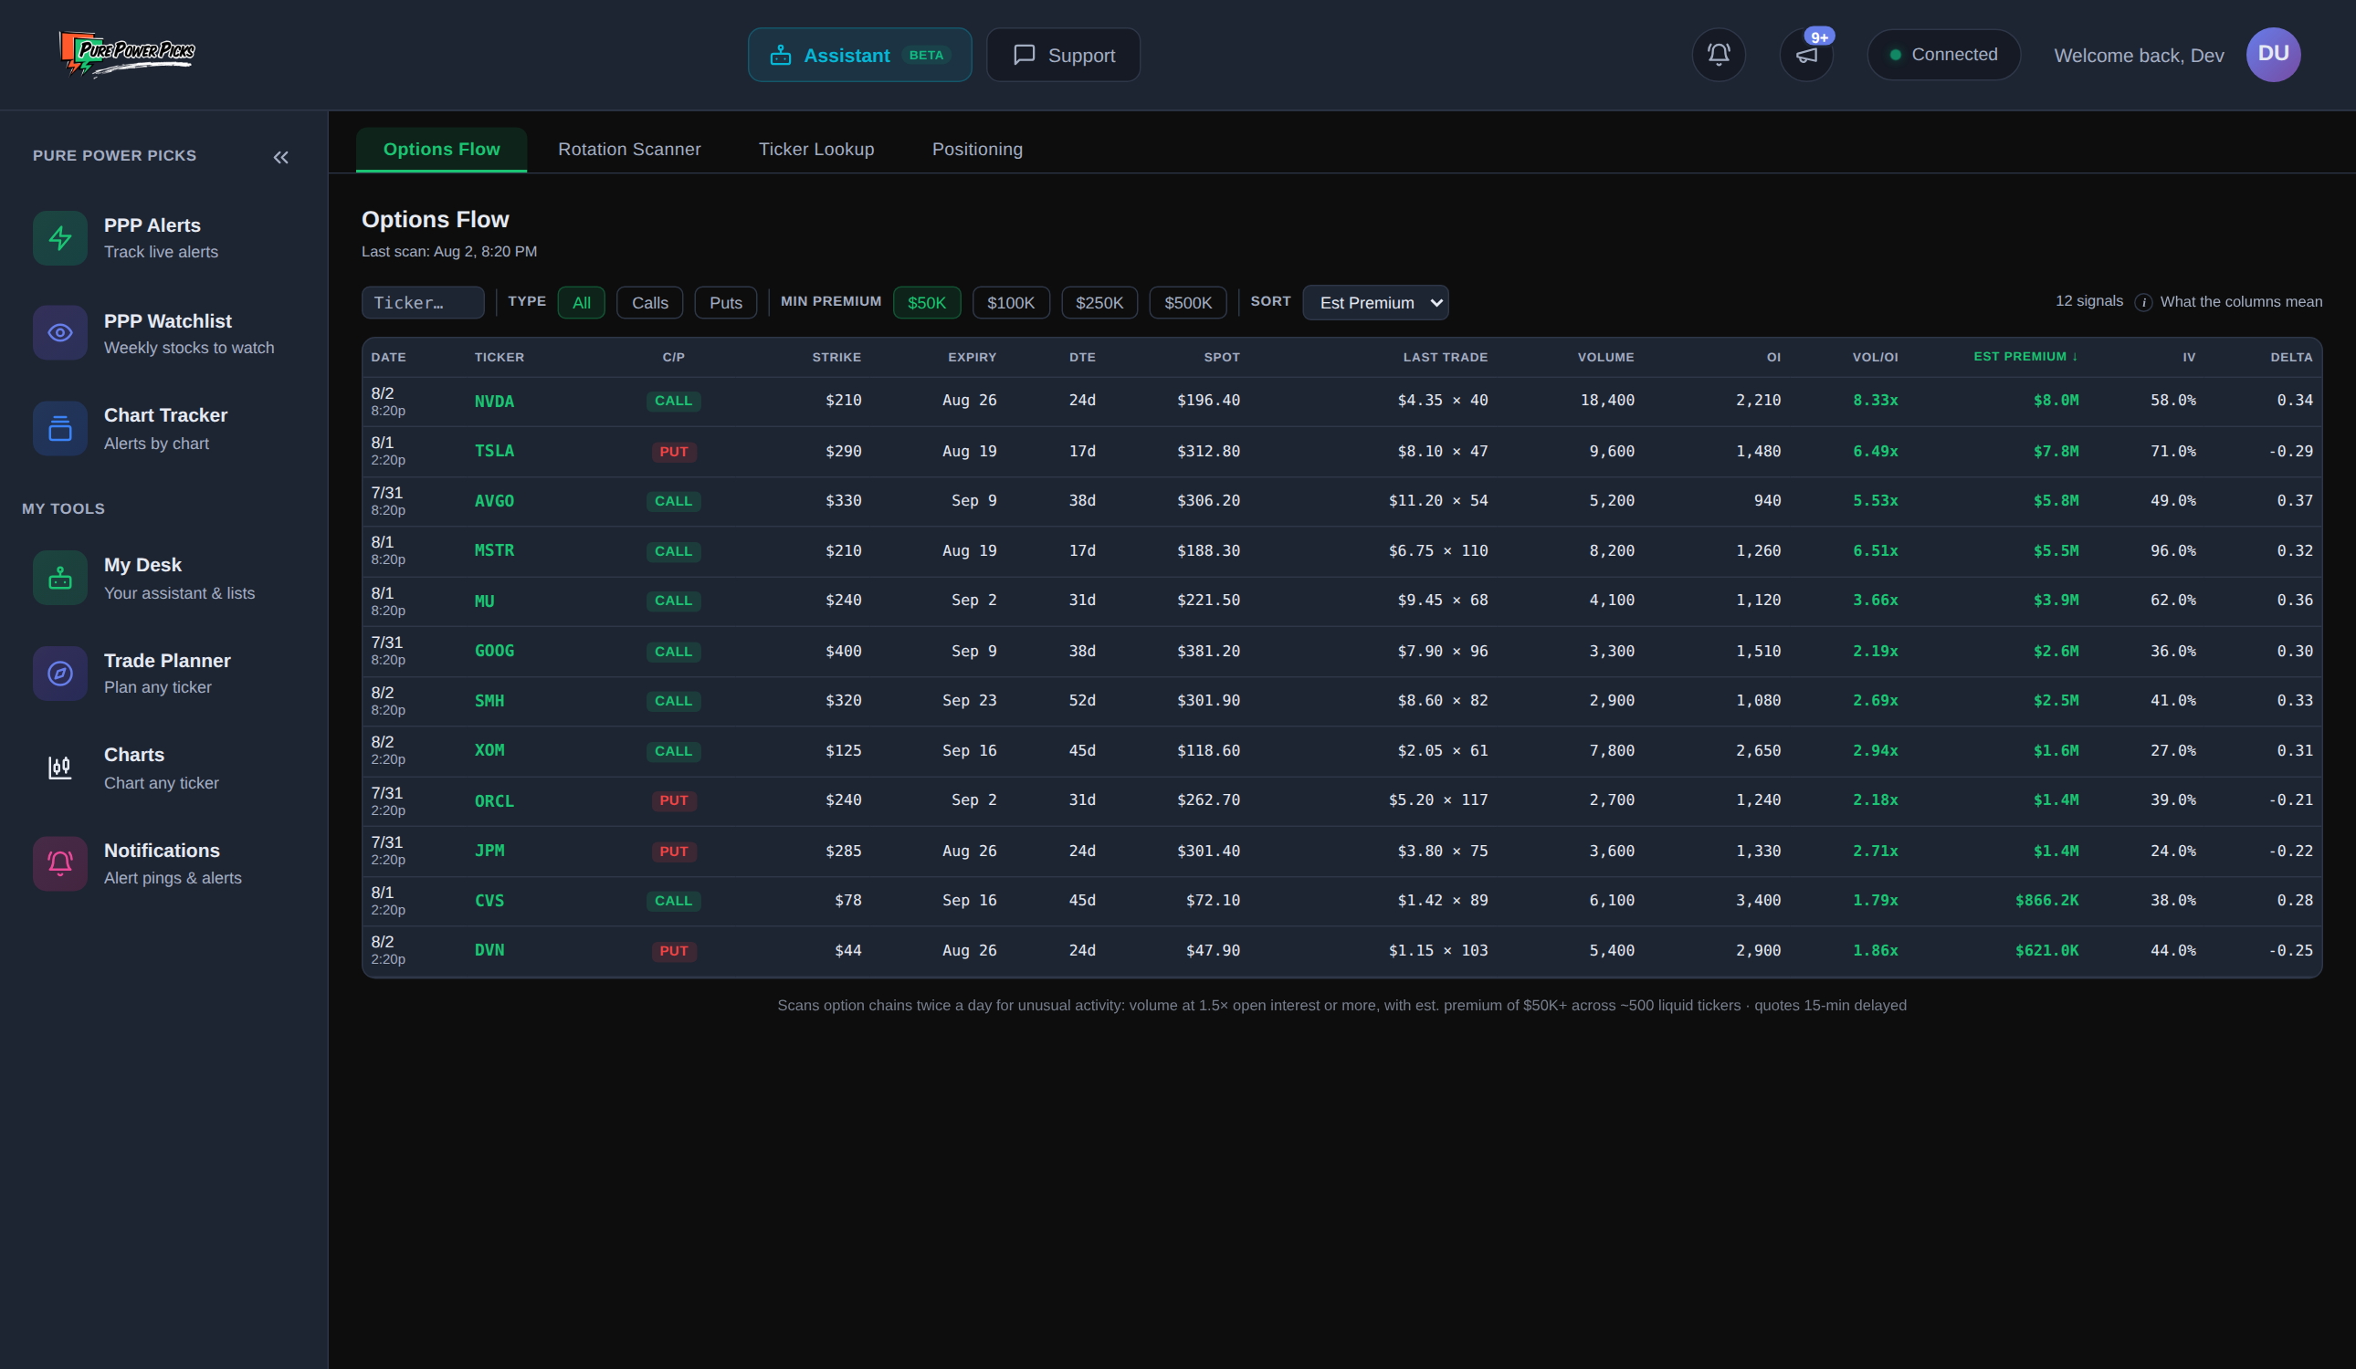Viewport: 2356px width, 1369px height.
Task: Switch to the Ticker Lookup tab
Action: (x=816, y=150)
